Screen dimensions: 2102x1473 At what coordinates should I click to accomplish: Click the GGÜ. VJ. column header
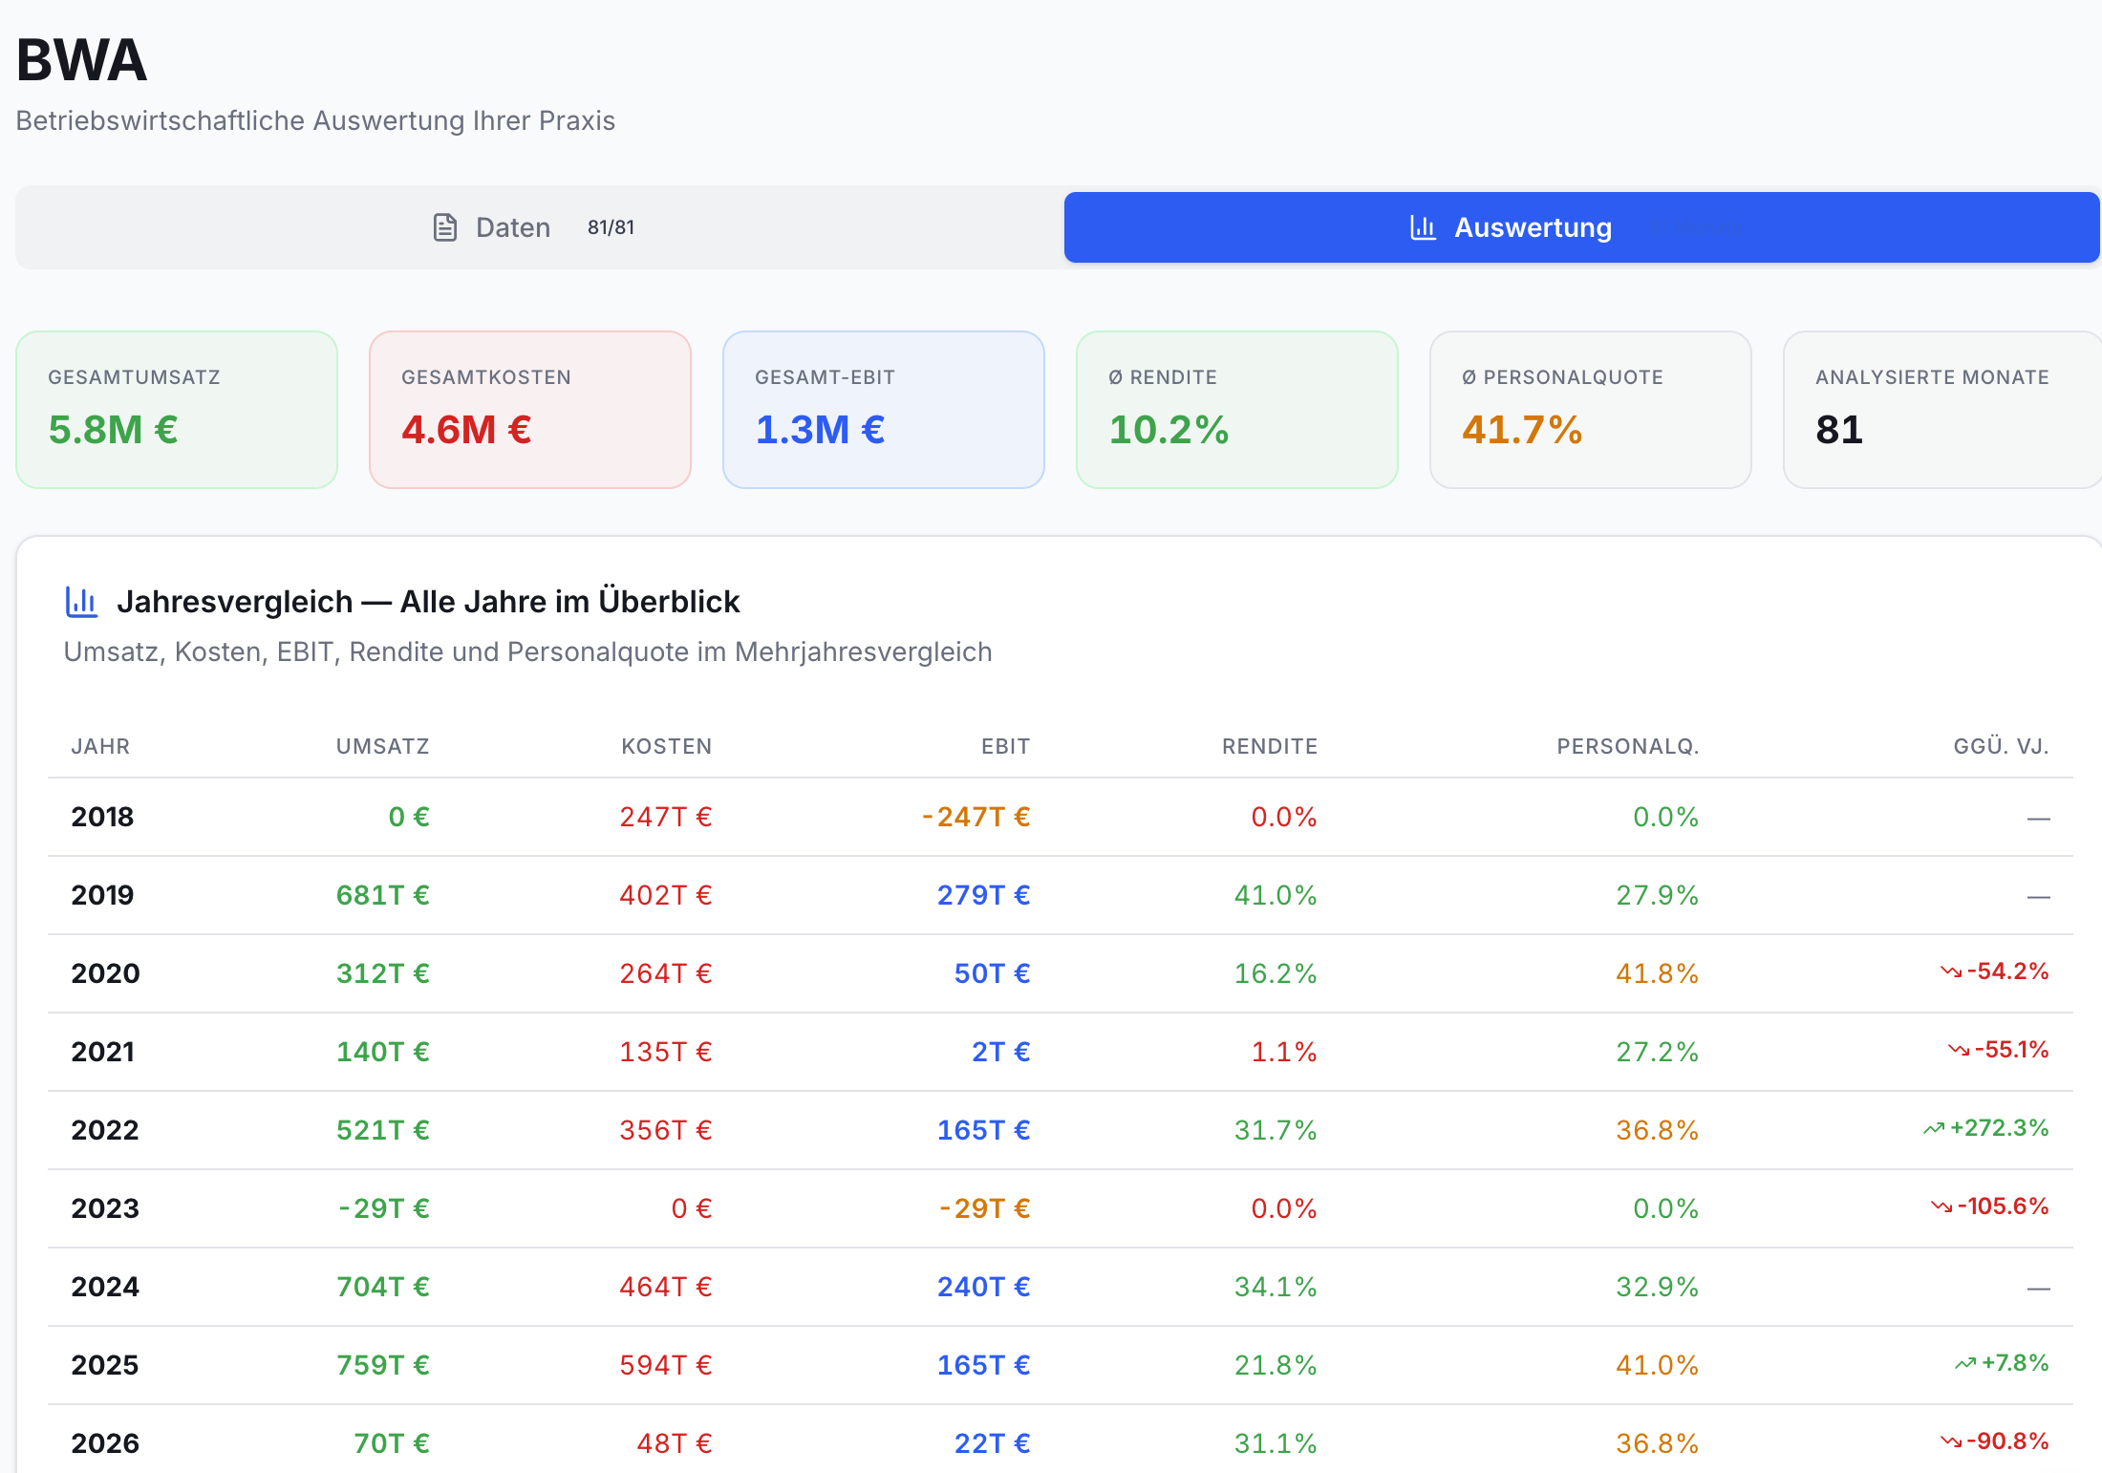2001,746
